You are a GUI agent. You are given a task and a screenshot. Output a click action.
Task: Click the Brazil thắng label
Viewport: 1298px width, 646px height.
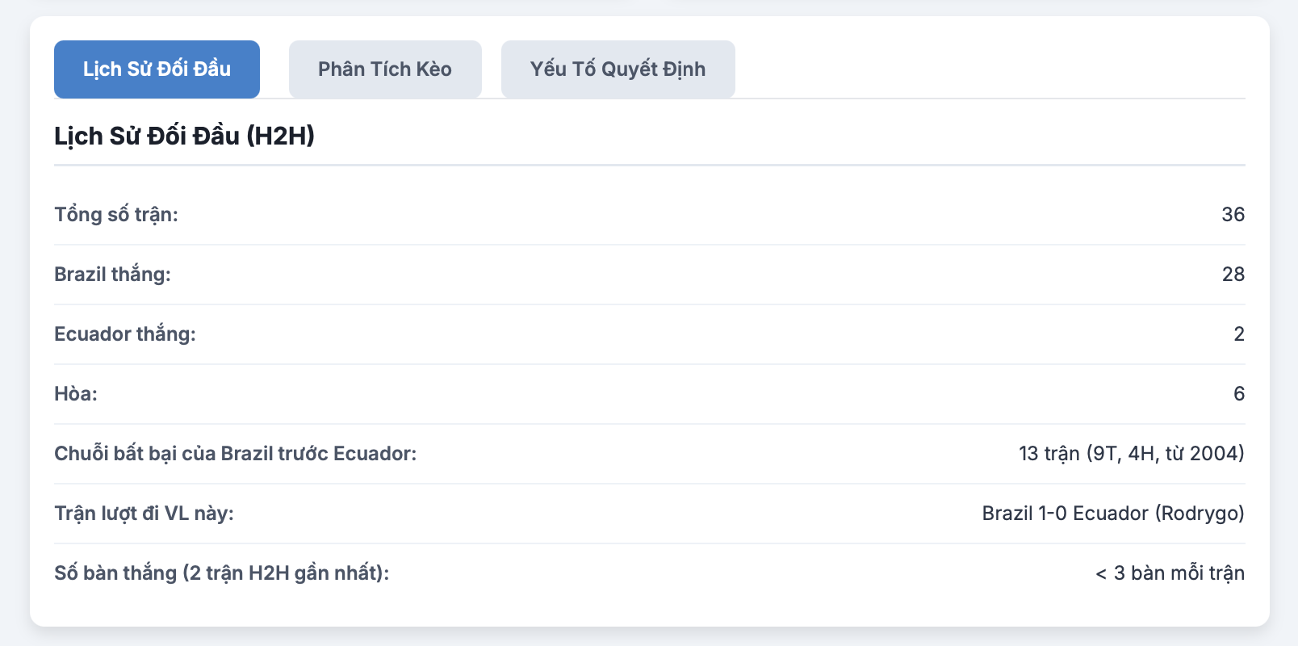click(x=112, y=275)
